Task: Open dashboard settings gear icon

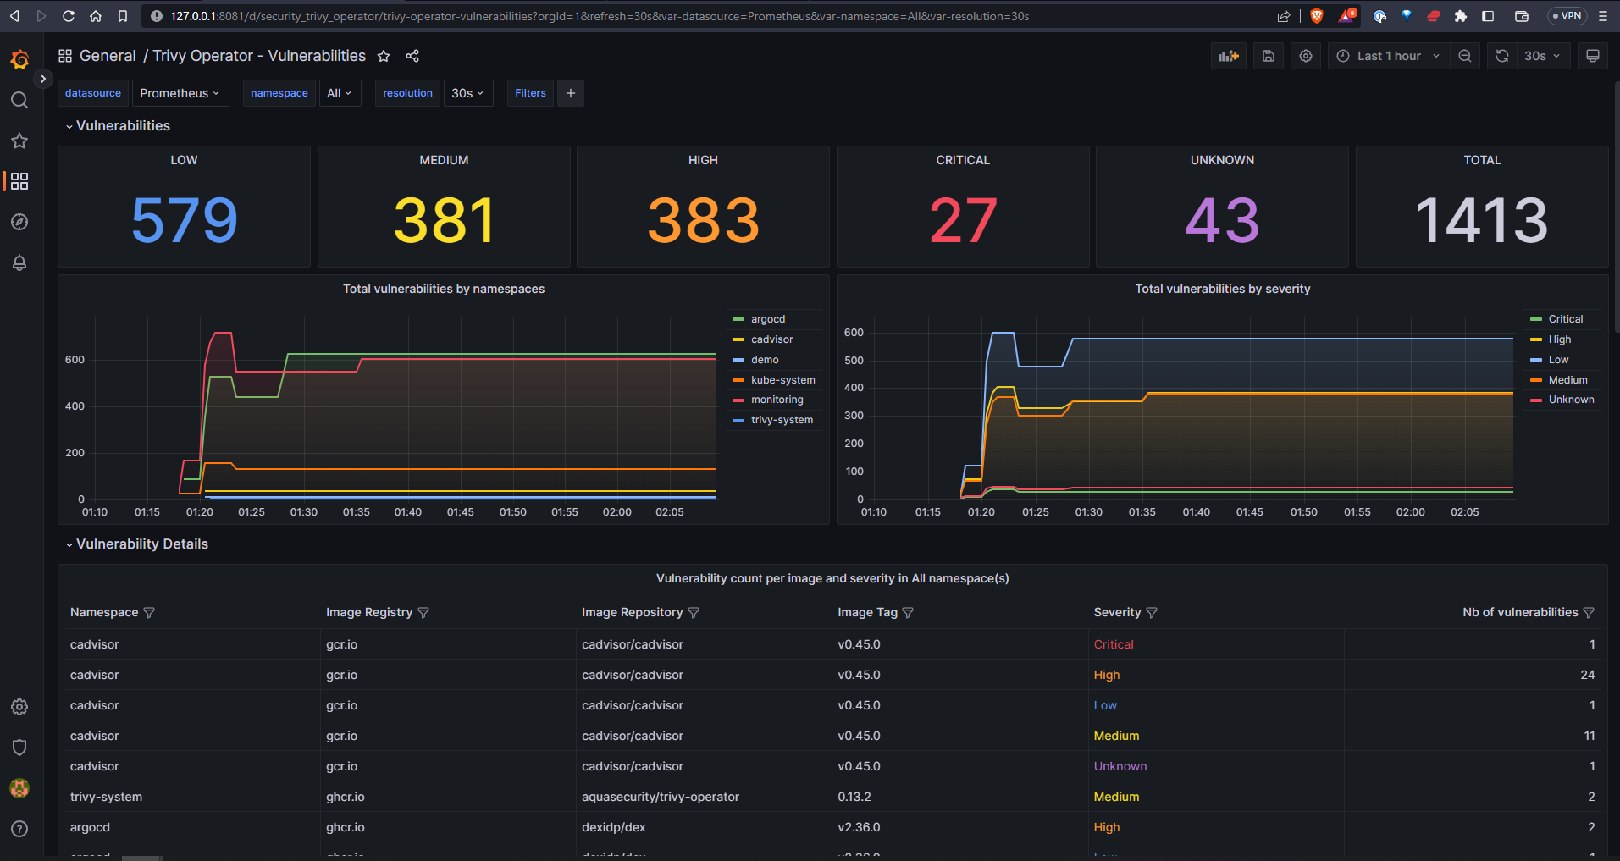Action: (x=1306, y=56)
